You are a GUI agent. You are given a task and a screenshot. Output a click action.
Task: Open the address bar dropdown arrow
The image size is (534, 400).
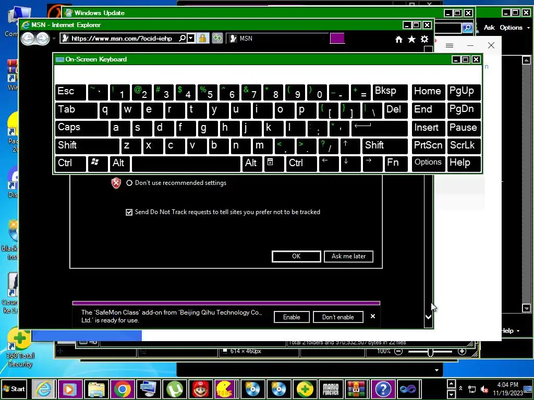click(x=191, y=38)
